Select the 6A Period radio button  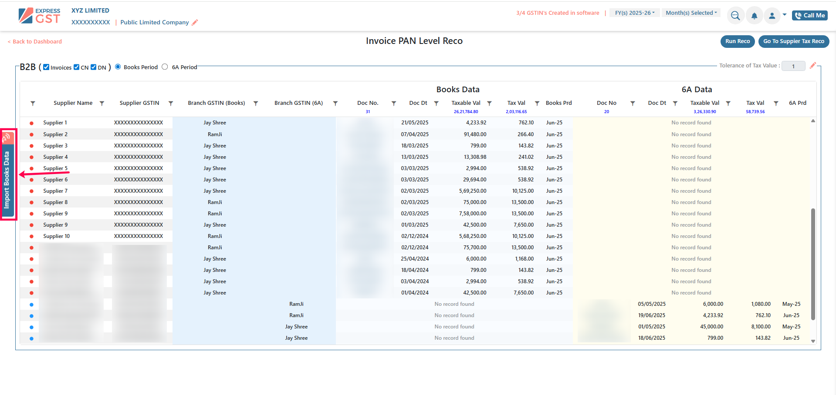coord(165,67)
